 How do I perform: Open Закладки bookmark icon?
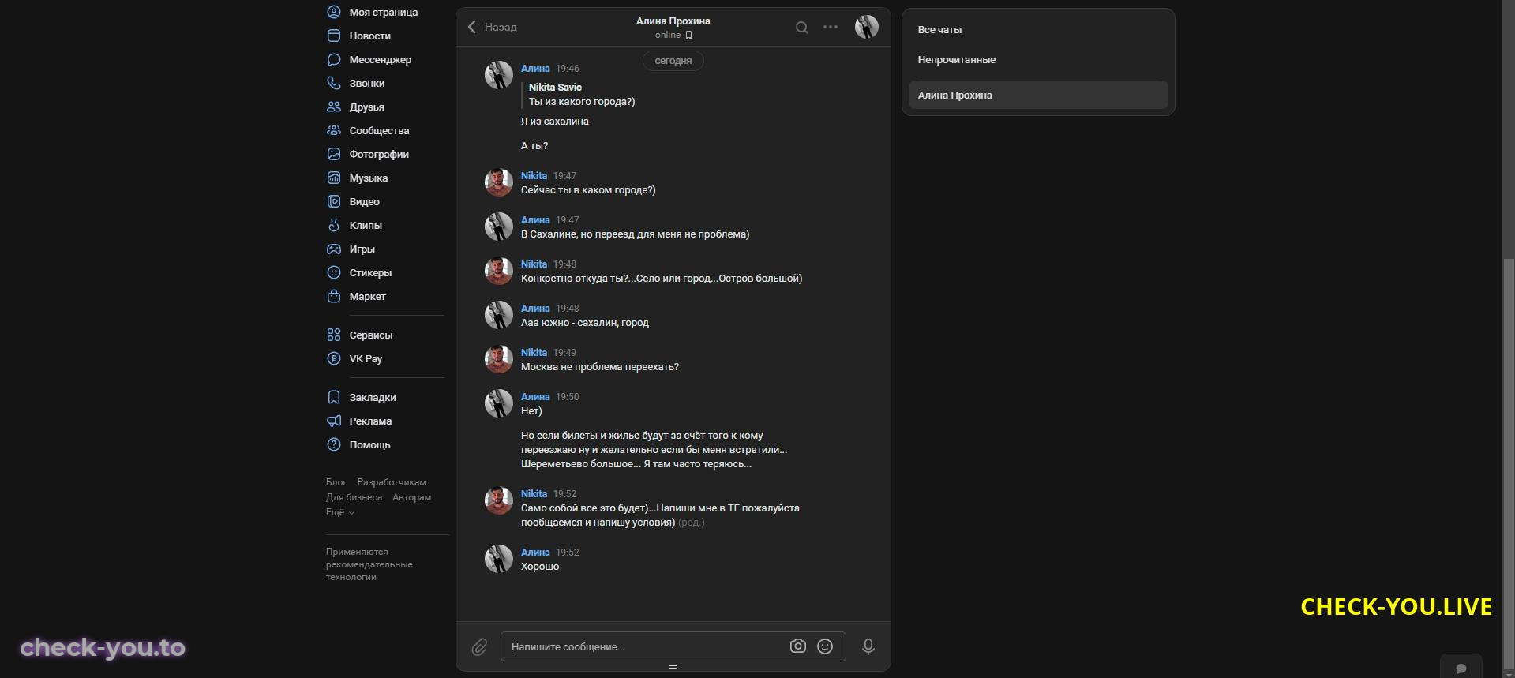click(x=334, y=397)
